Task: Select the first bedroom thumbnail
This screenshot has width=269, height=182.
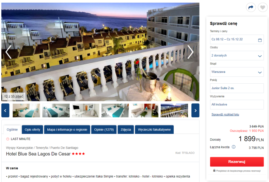Action: [x=26, y=110]
